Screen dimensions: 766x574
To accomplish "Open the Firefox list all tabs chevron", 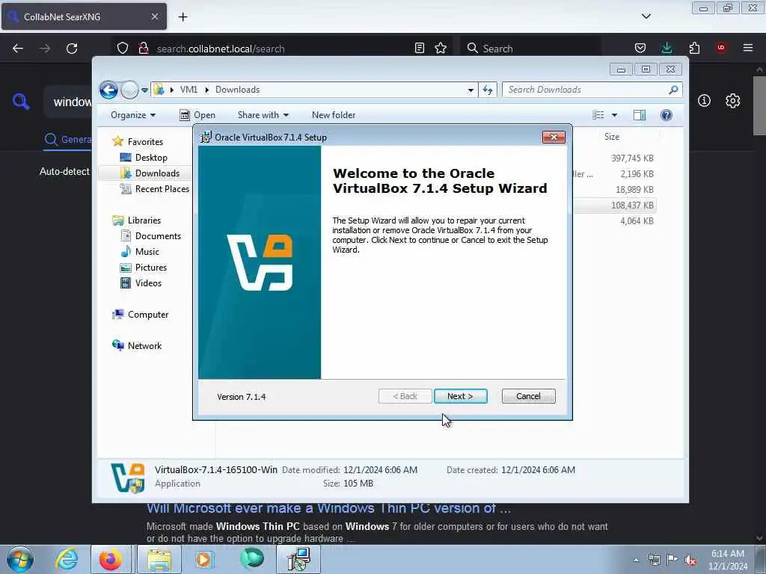I will 646,16.
